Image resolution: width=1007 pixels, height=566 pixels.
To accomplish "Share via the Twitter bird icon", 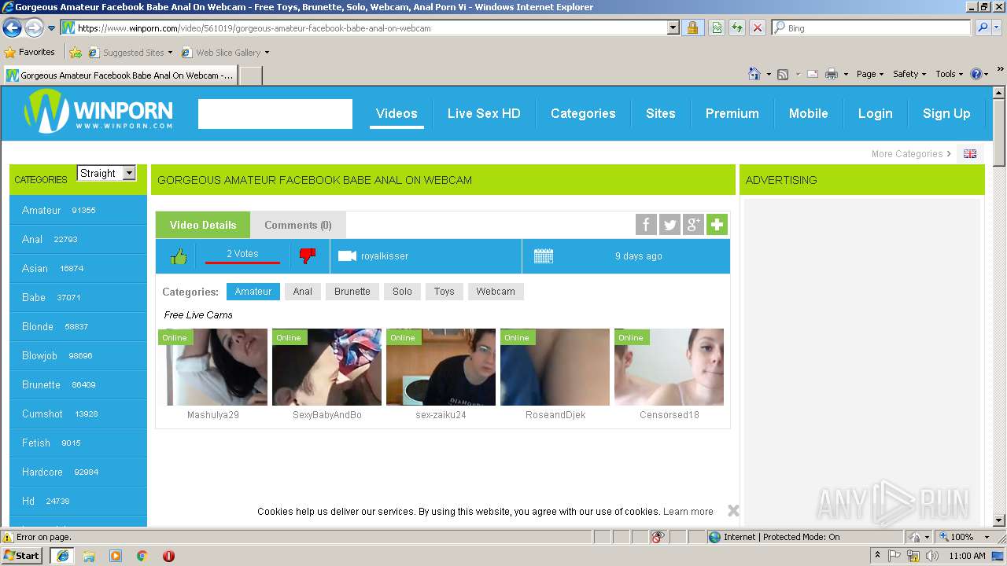I will coord(669,225).
